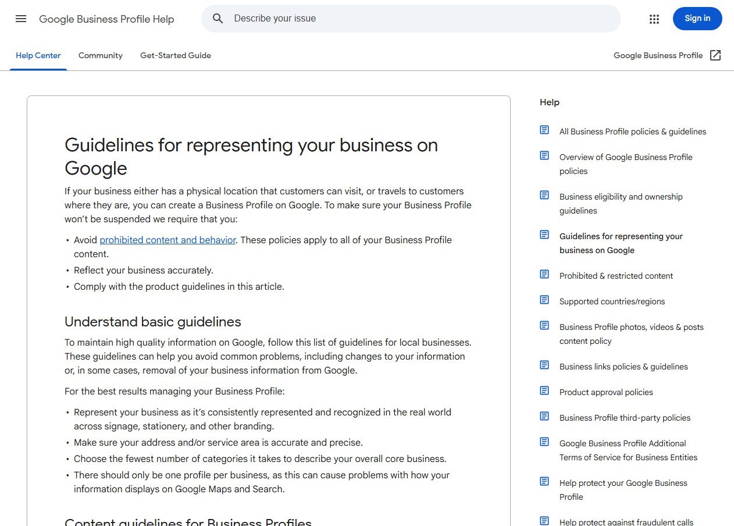Open the Get-Started Guide tab
This screenshot has width=734, height=526.
(176, 55)
